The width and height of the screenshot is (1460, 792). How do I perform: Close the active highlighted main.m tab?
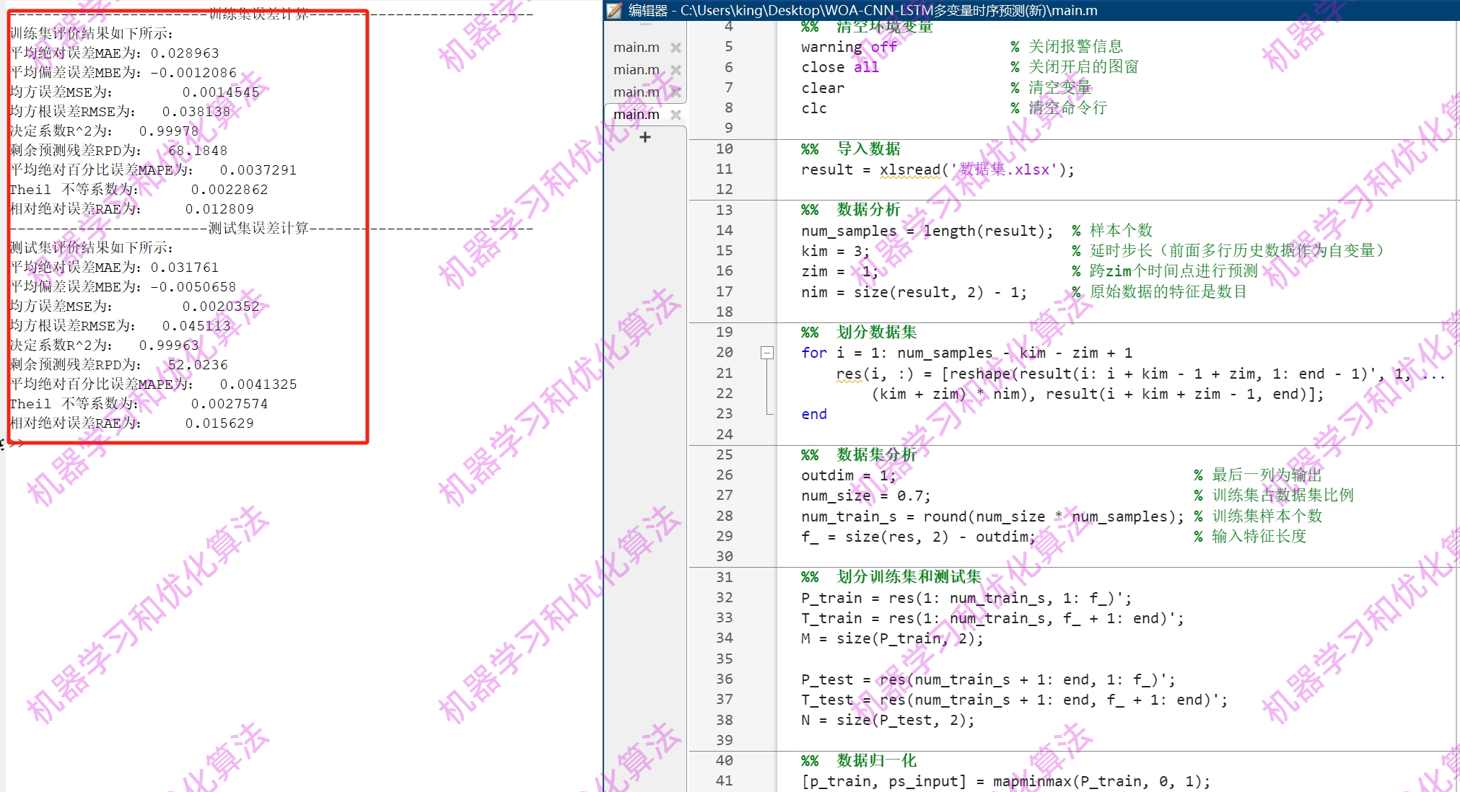click(676, 115)
